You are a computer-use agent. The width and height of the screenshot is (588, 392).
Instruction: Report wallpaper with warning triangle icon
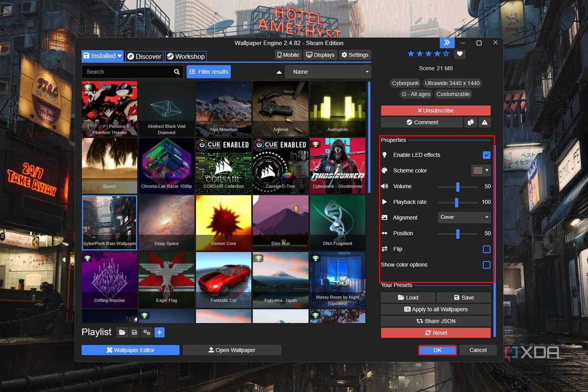(x=484, y=123)
